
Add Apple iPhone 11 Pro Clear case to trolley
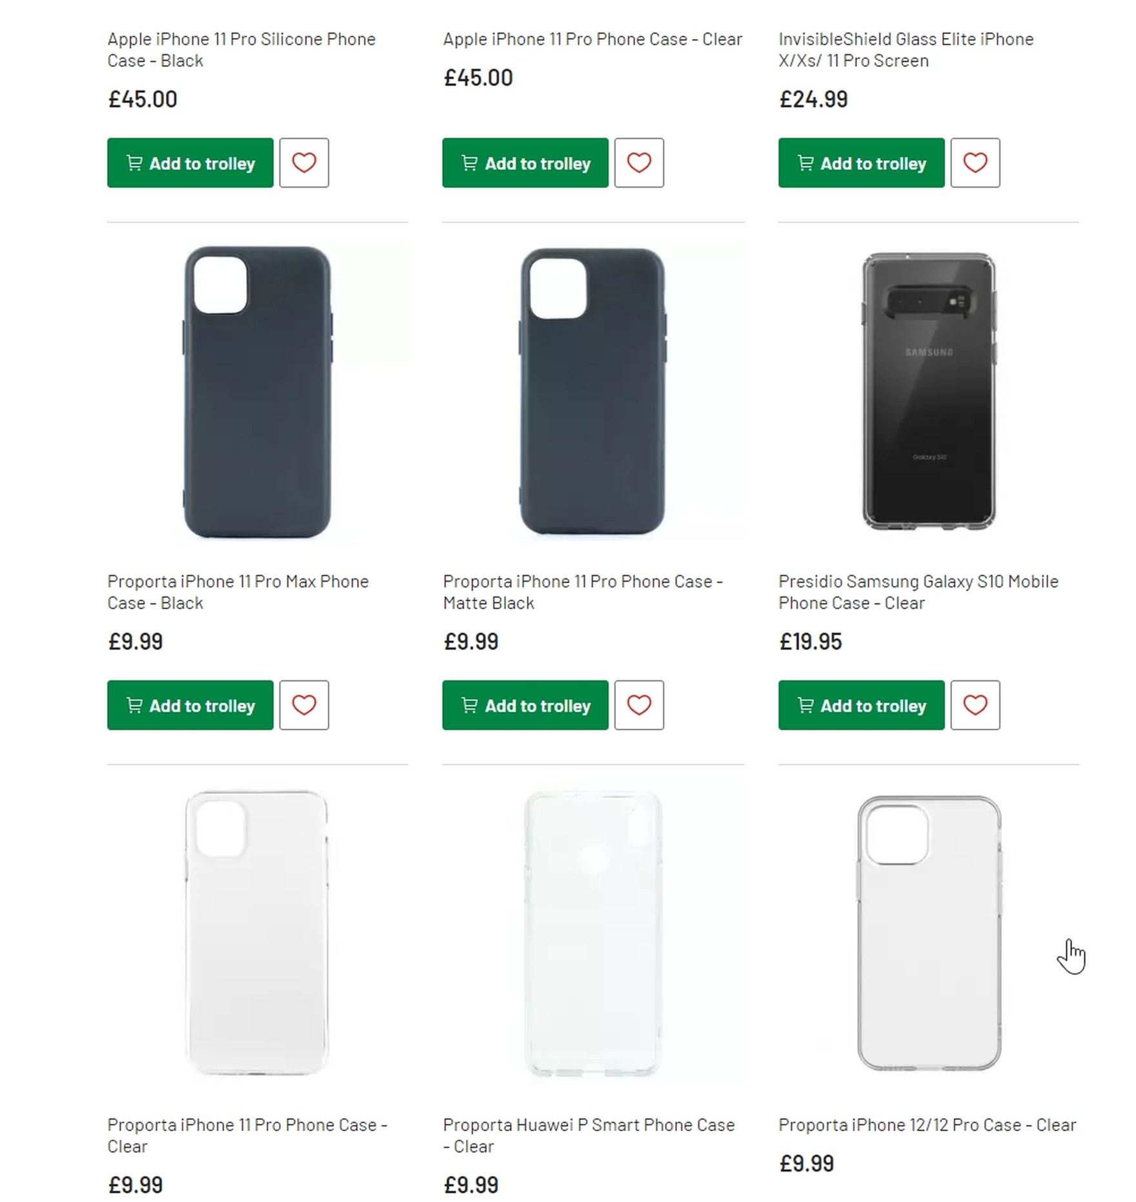coord(525,163)
